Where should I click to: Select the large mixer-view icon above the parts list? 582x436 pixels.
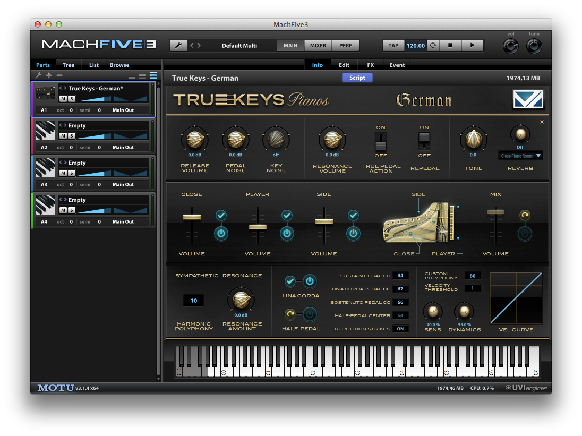point(153,75)
